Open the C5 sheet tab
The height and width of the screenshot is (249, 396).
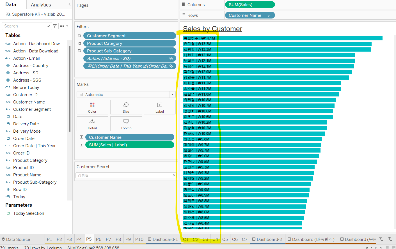pyautogui.click(x=225, y=239)
